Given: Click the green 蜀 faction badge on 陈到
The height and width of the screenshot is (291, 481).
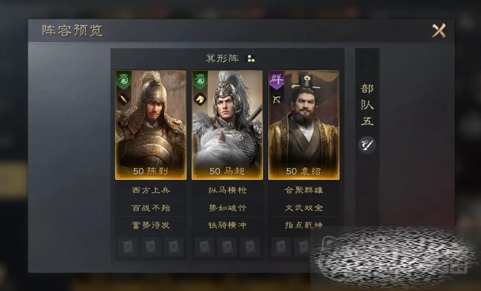Looking at the screenshot, I should click(x=123, y=80).
